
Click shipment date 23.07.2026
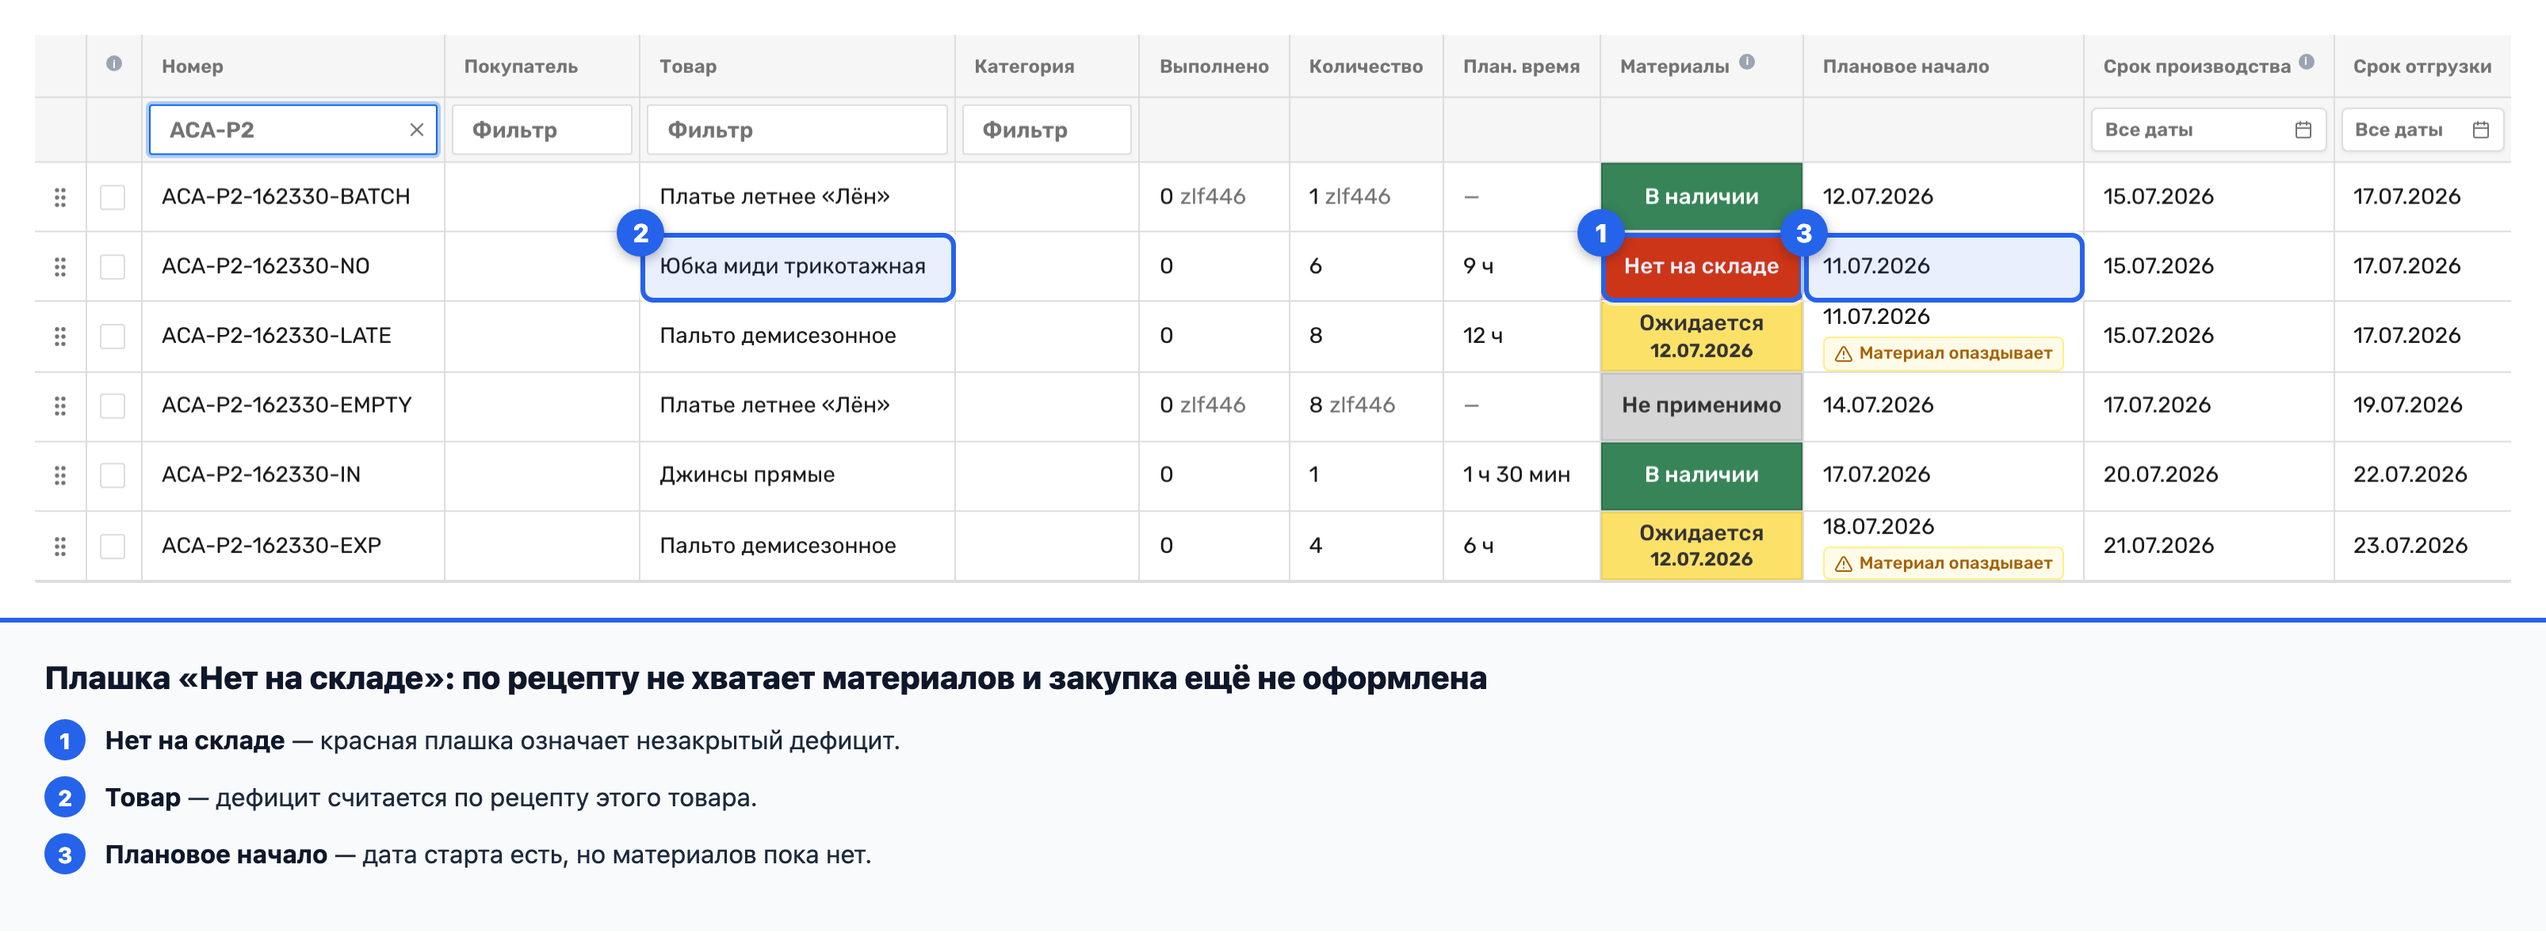2410,546
